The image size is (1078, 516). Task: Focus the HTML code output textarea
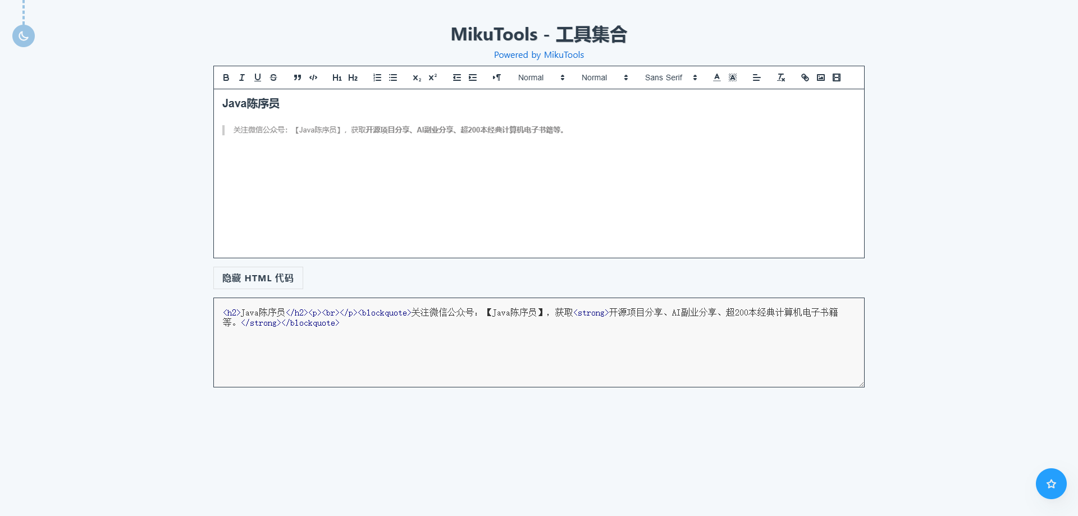539,343
